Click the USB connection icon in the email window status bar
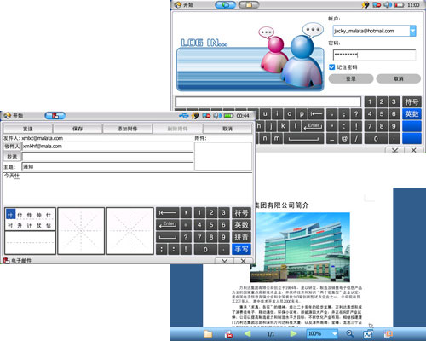 point(184,116)
